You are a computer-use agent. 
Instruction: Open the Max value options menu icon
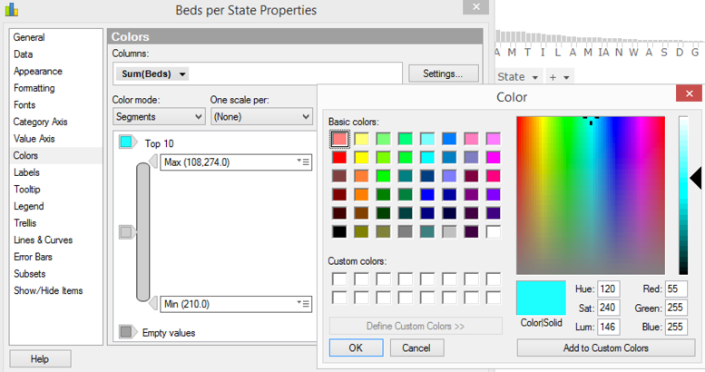[x=302, y=162]
